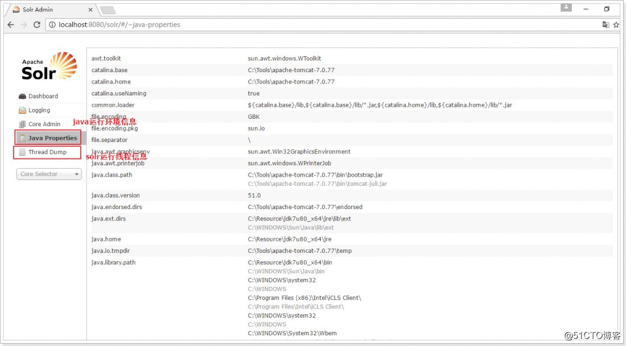
Task: Click the translate page icon
Action: click(606, 25)
